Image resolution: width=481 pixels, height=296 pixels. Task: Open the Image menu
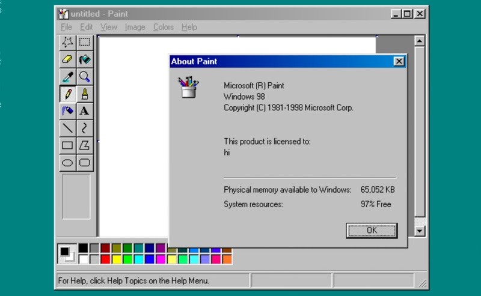coord(135,27)
